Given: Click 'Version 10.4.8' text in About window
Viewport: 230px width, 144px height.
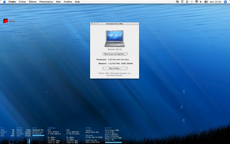Looking at the screenshot, I should coord(114,49).
